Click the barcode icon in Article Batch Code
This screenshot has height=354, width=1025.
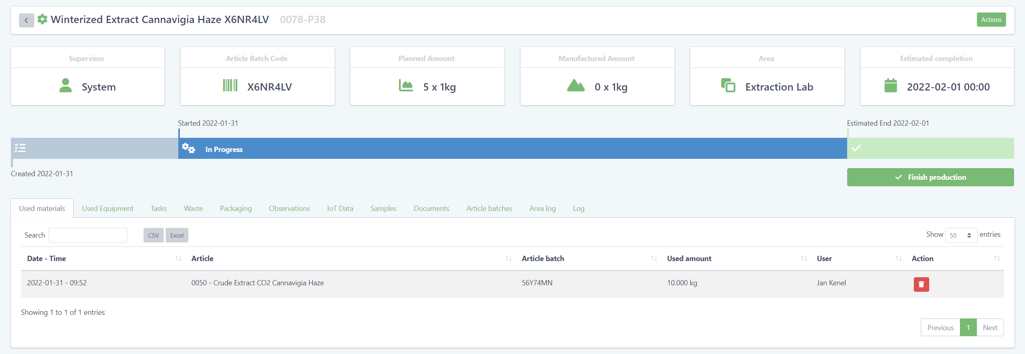230,86
